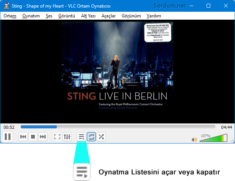Viewport: 235px width, 181px height.
Task: Open the Ortam menu
Action: tap(10, 16)
